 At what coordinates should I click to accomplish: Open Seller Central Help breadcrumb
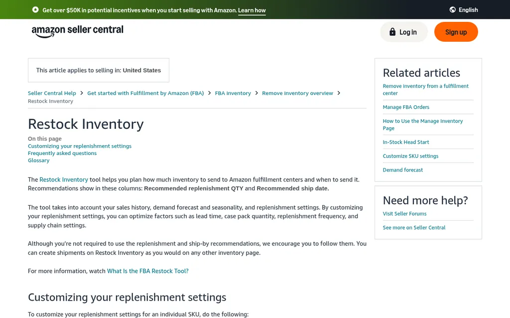[52, 93]
